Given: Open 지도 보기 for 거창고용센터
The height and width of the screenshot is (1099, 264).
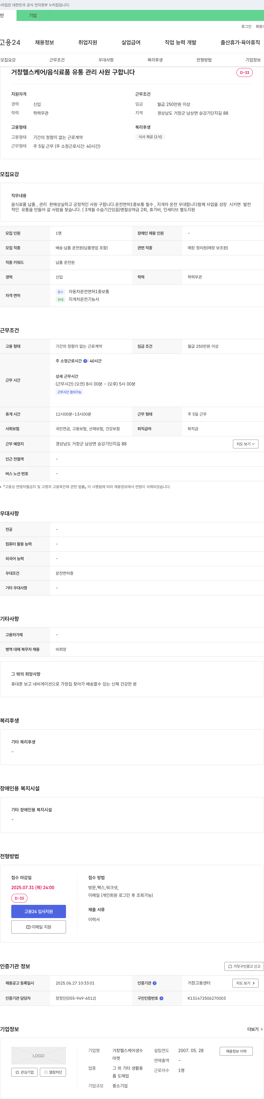Looking at the screenshot, I should coord(245,983).
